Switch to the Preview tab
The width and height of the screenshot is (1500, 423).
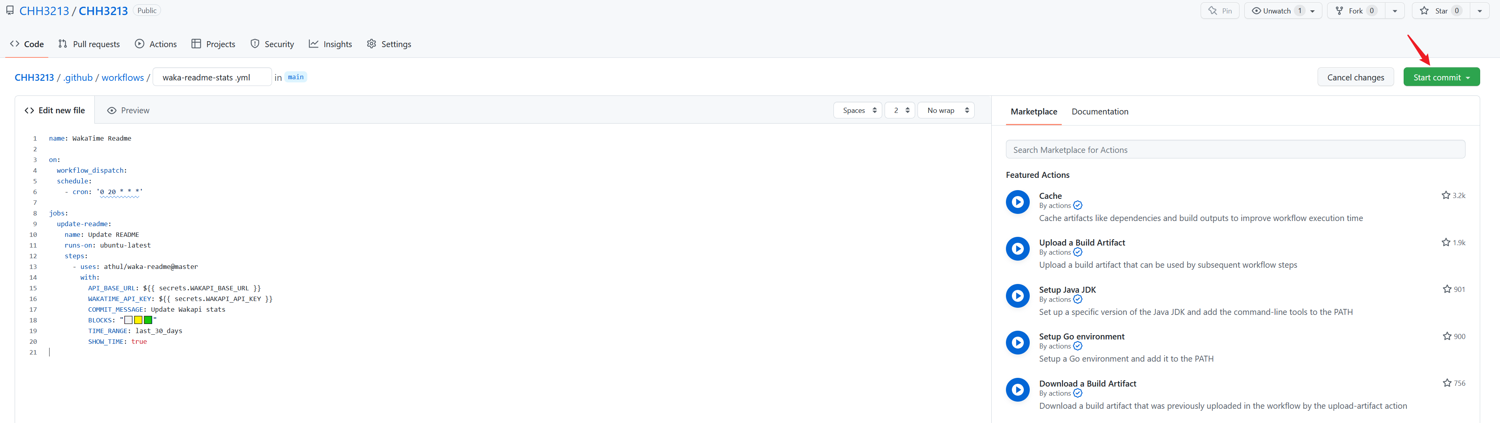(128, 111)
